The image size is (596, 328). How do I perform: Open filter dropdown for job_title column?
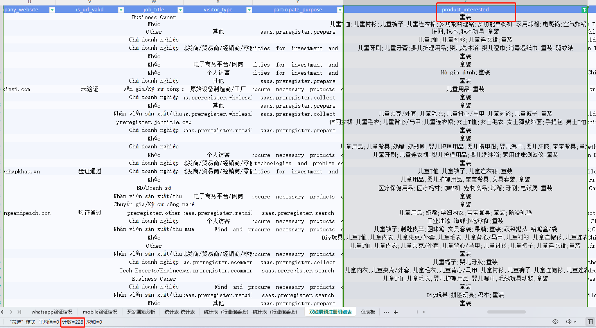[180, 10]
